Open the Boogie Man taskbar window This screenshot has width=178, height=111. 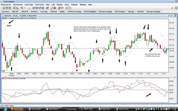(x=105, y=109)
